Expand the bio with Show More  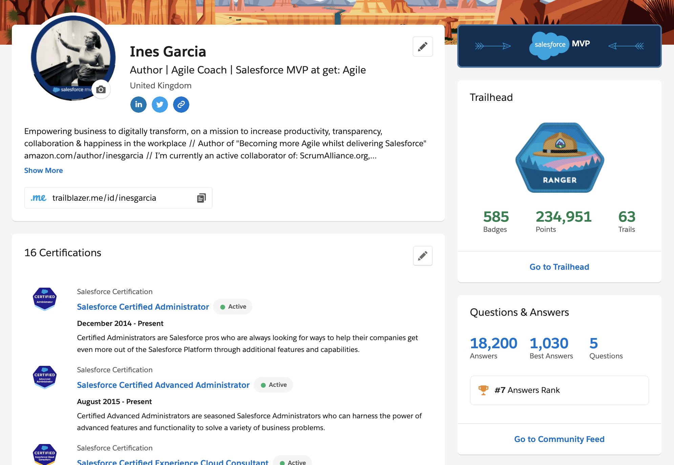pyautogui.click(x=43, y=171)
